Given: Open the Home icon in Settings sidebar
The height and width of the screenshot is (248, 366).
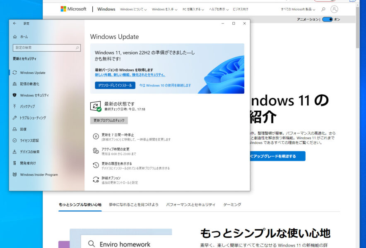Looking at the screenshot, I should click(15, 37).
